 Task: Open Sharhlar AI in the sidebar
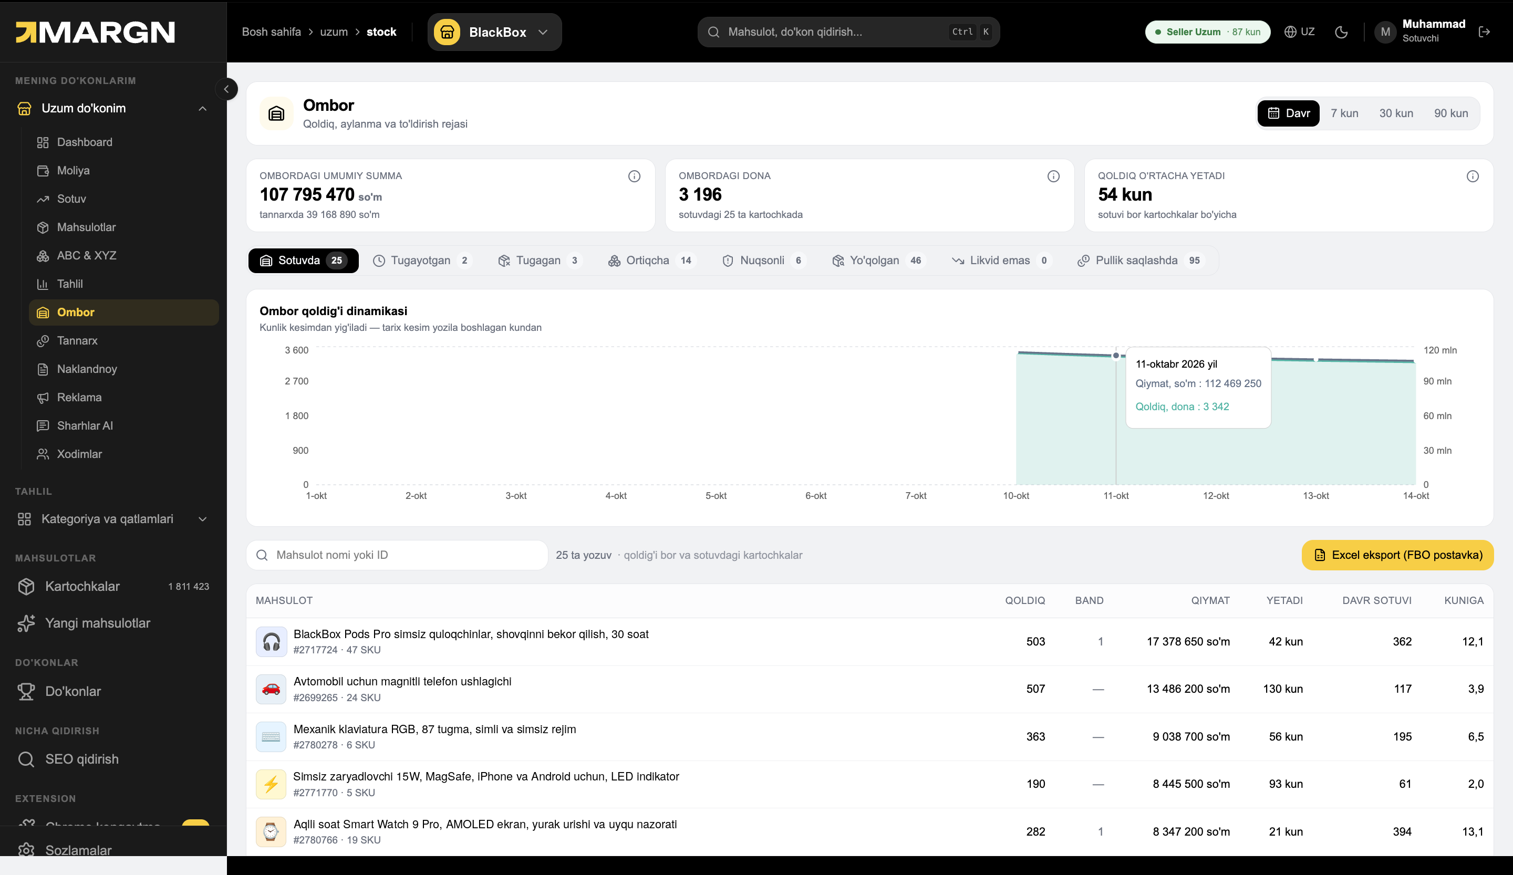click(123, 425)
